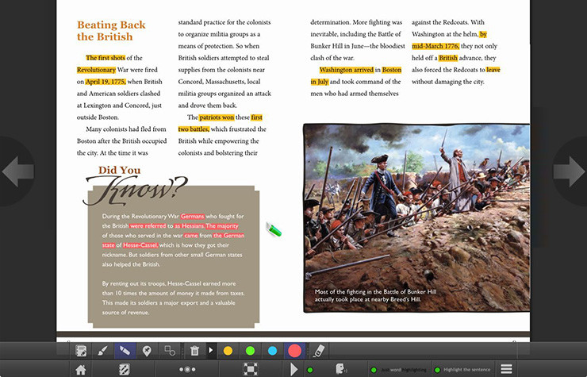Toggle fullscreen view
587x377 pixels.
click(250, 369)
